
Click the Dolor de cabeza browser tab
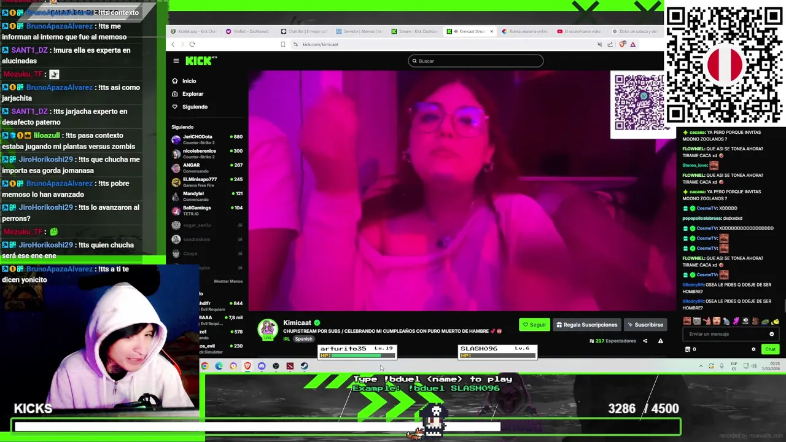pos(636,31)
